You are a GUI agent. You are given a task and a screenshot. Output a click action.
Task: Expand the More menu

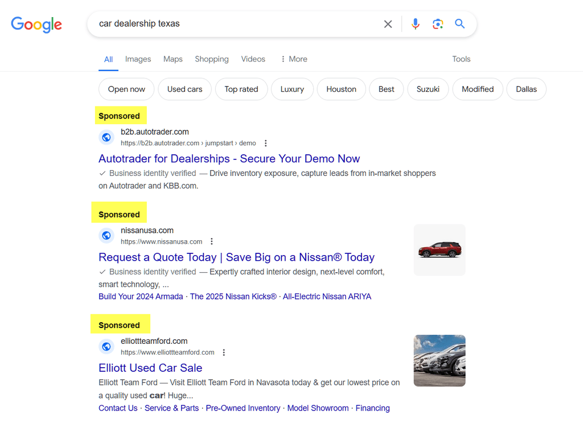[x=294, y=59]
